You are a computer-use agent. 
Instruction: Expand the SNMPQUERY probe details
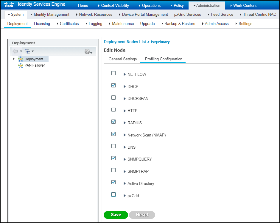pyautogui.click(x=125, y=159)
